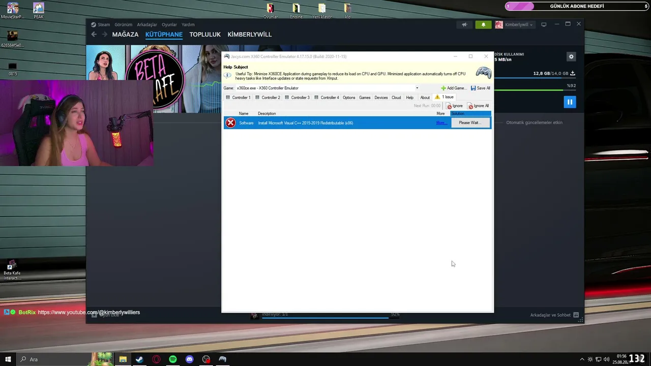
Task: Open Steam download settings gear
Action: pos(571,57)
